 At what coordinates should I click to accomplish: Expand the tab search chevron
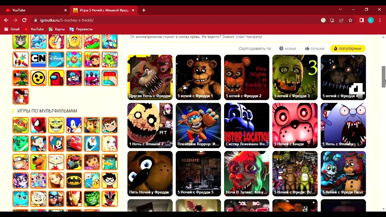coord(340,10)
